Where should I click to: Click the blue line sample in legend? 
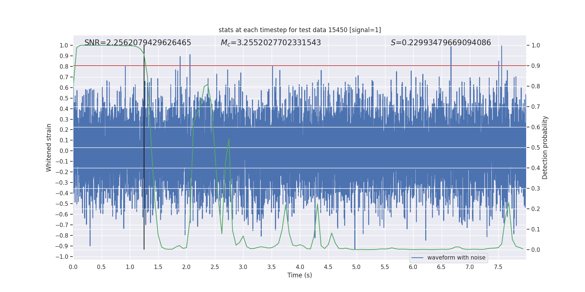point(418,258)
